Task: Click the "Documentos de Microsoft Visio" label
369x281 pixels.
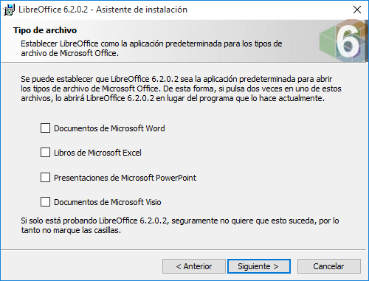Action: tap(108, 202)
